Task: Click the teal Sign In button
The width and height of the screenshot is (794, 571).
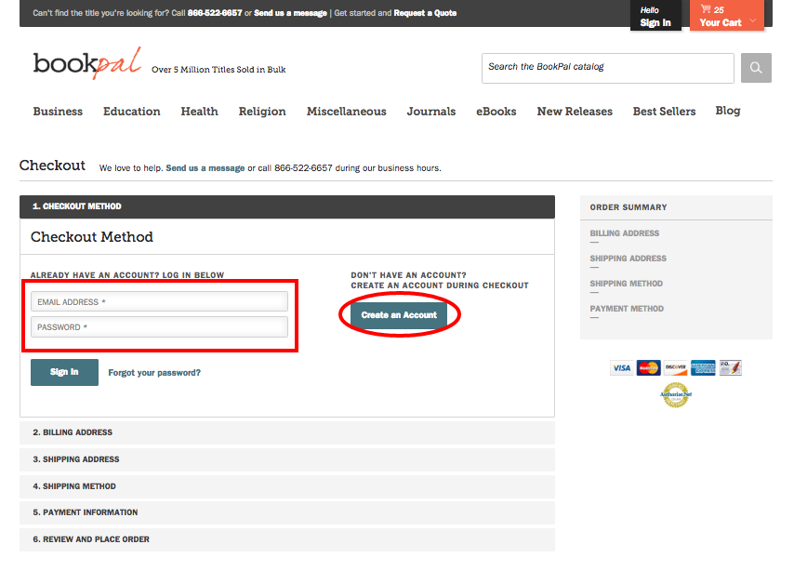Action: click(64, 372)
